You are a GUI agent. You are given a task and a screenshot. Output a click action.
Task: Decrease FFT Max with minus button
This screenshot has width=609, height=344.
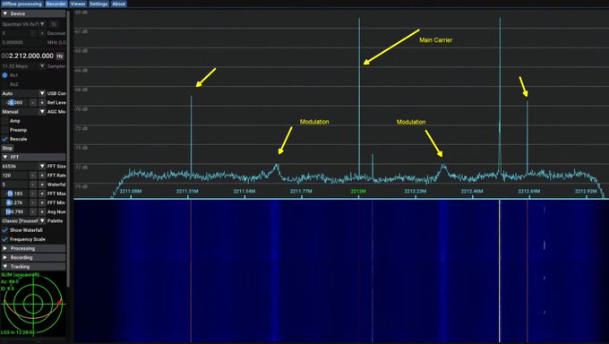[x=33, y=193]
